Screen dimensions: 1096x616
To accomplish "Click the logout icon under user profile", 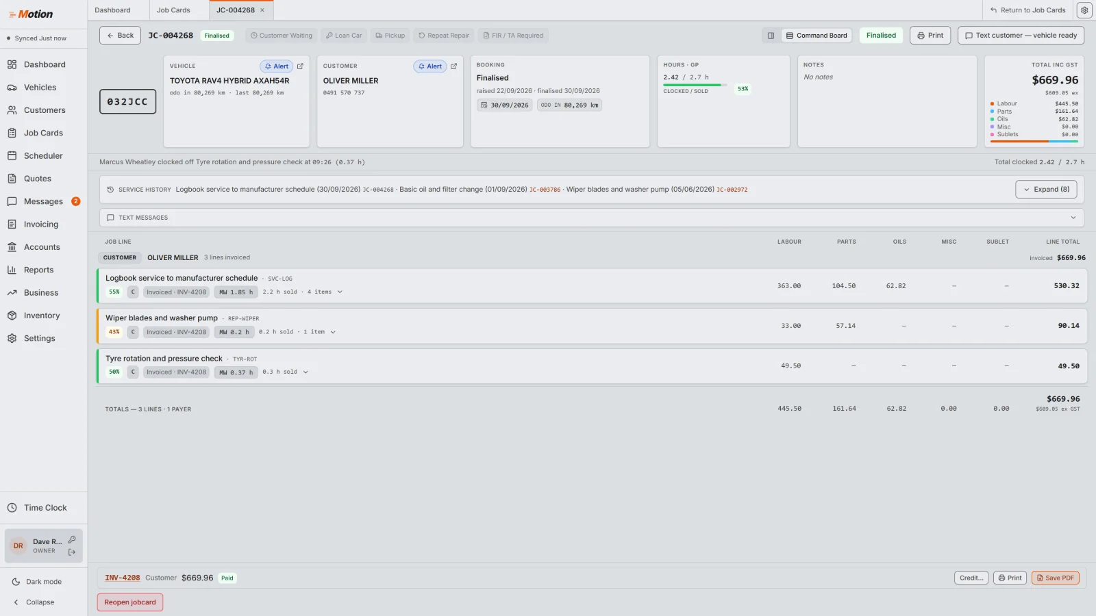I will click(72, 552).
